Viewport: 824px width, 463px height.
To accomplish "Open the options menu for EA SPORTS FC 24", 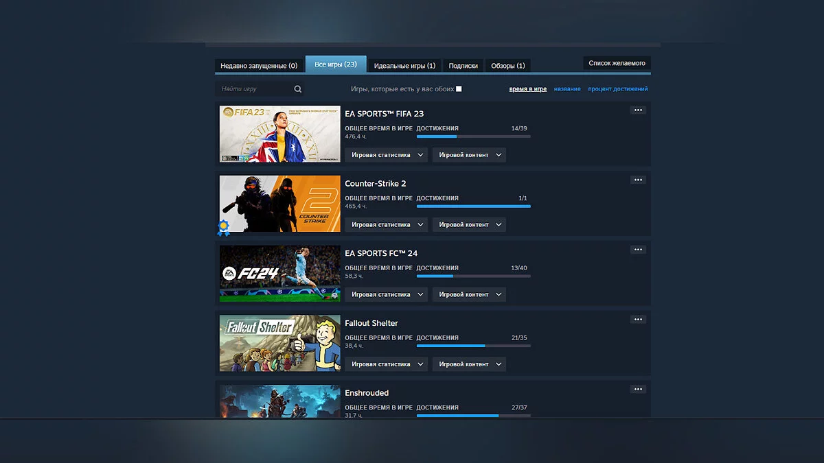I will pos(637,250).
